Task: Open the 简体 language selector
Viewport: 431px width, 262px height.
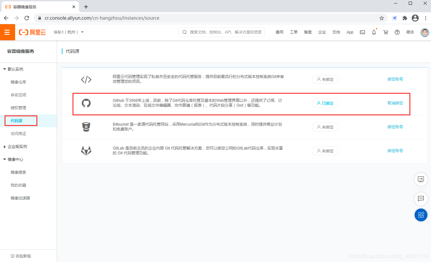Action: click(x=410, y=32)
